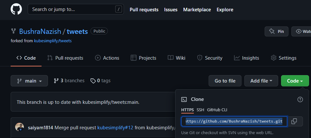Viewport: 311px width, 138px height.
Task: Click the pin icon in Pin button
Action: 272,31
